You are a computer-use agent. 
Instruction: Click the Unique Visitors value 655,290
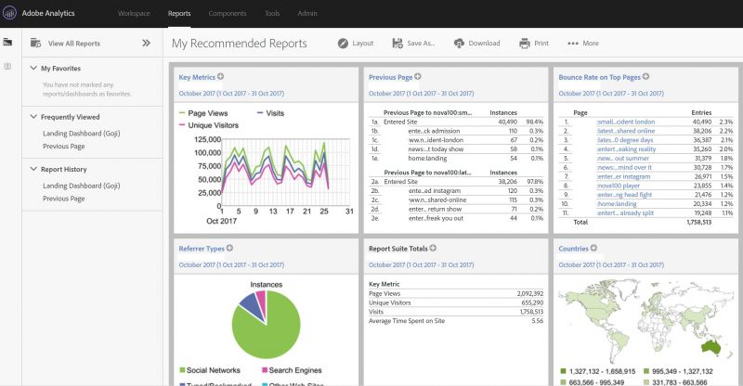pos(532,302)
